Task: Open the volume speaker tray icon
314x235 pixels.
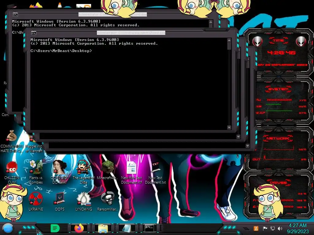Action: 280,228
